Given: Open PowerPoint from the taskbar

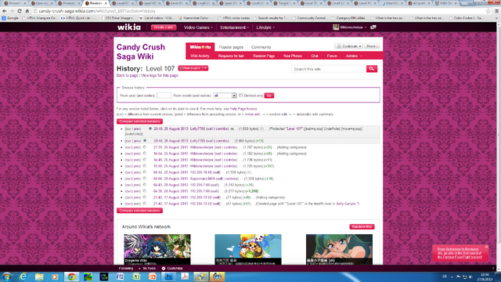Looking at the screenshot, I should (x=153, y=277).
